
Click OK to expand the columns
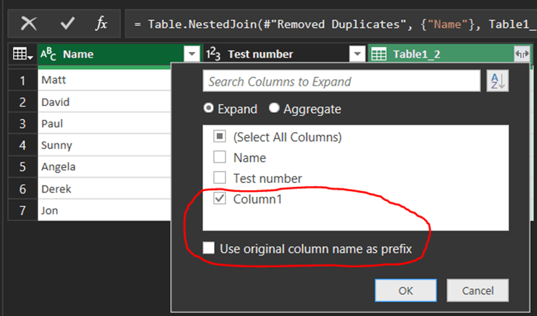[406, 291]
